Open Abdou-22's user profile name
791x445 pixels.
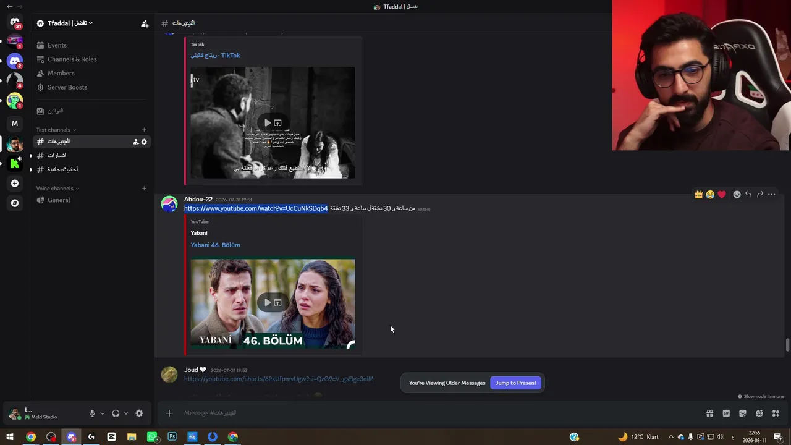(198, 200)
